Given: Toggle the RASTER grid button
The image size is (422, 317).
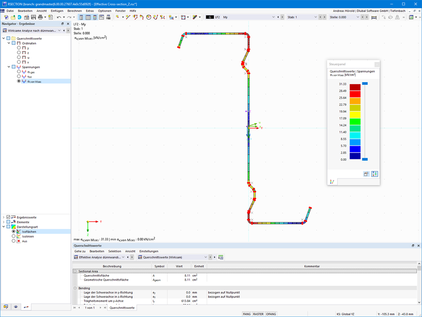Looking at the screenshot, I should [258, 314].
